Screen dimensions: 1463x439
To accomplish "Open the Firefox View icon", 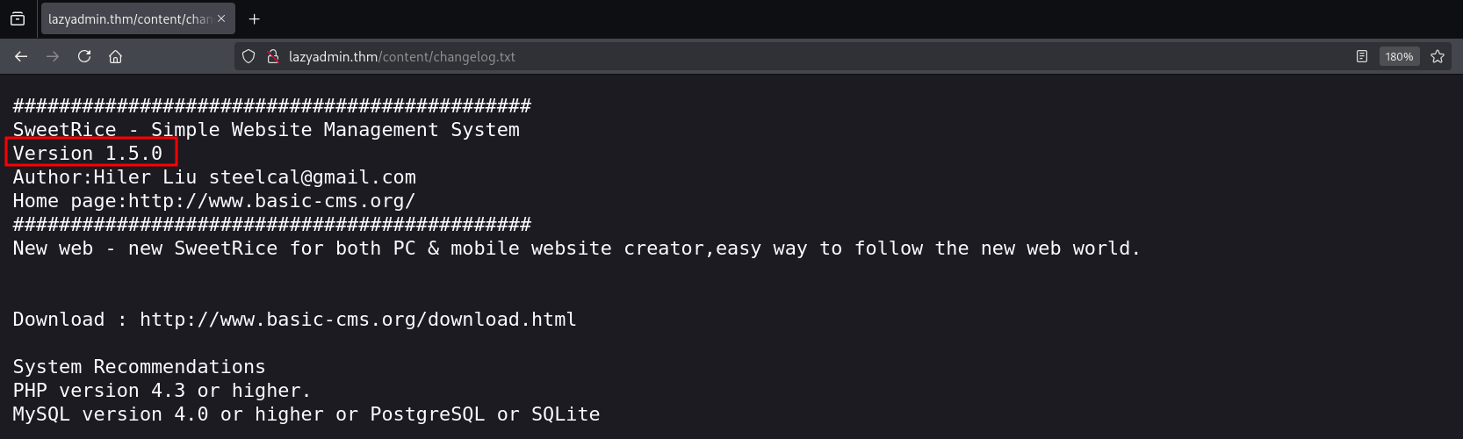I will [18, 18].
